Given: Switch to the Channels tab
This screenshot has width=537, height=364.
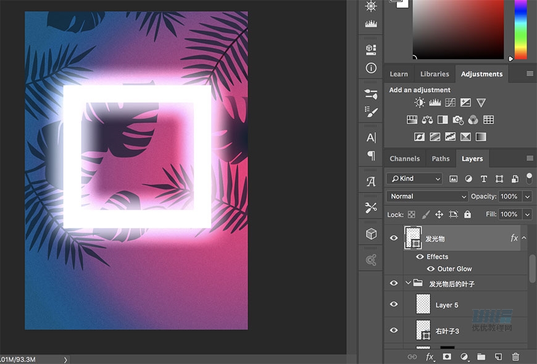Looking at the screenshot, I should [404, 159].
